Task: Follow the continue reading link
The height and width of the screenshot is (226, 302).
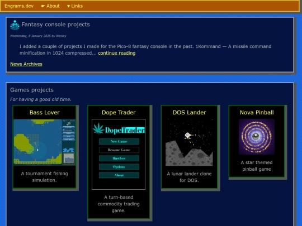Action: point(117,53)
